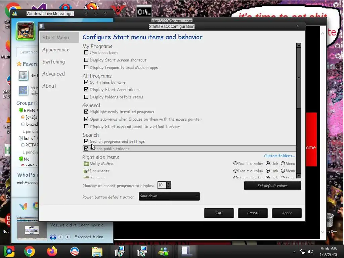
Task: Select Link for Documents
Action: (x=268, y=171)
